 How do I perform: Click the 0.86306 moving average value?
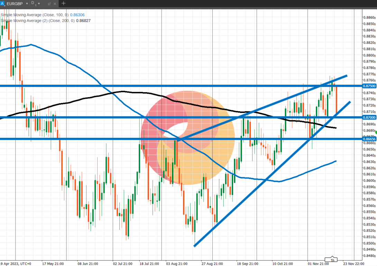(x=77, y=15)
